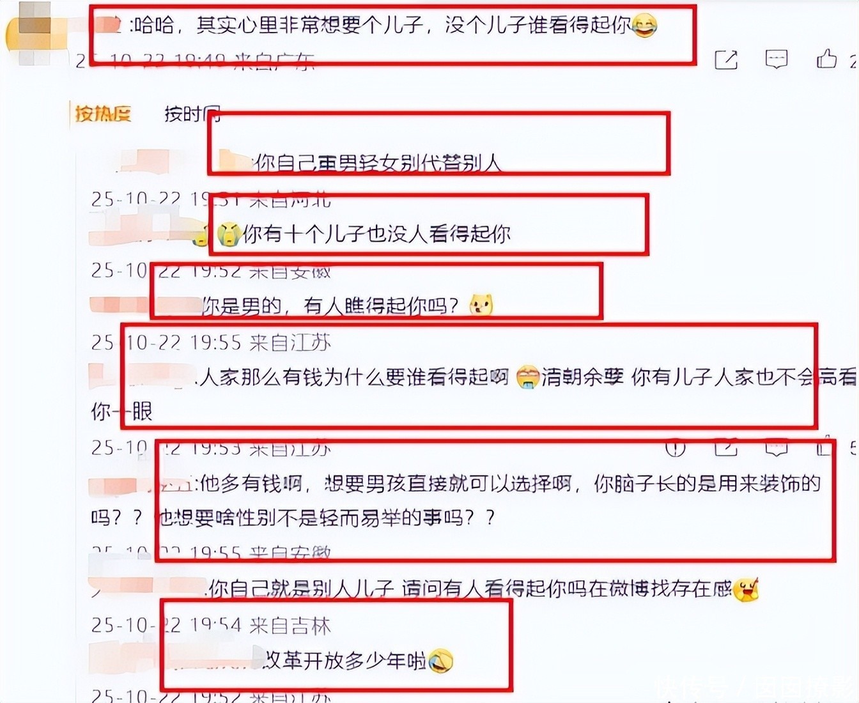Viewport: 859px width, 703px height.
Task: Thumbs-up the 清朝余孽 reply
Action: click(x=825, y=448)
